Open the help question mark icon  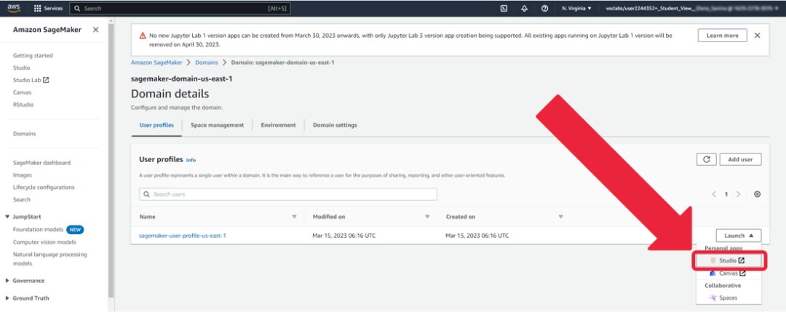tap(545, 9)
